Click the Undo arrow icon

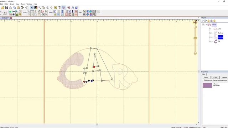coord(22,7)
